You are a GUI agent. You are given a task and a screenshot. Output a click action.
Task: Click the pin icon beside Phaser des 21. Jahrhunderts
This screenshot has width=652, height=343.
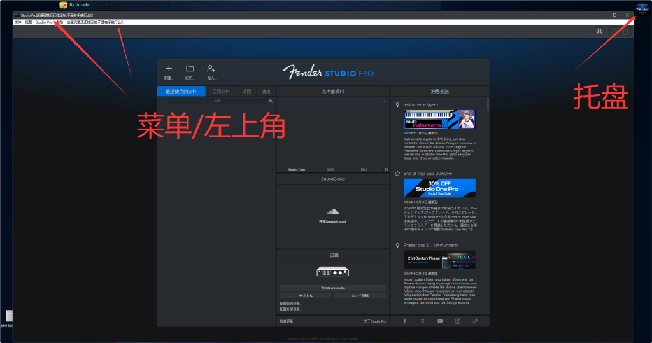coord(397,245)
